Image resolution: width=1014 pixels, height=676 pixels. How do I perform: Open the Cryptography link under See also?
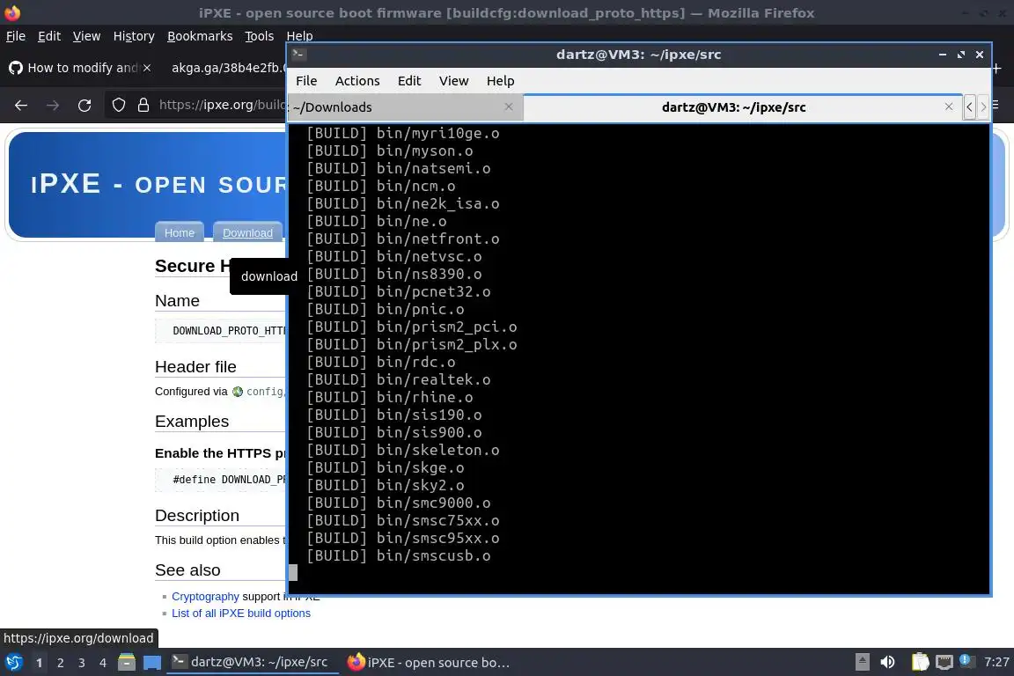pyautogui.click(x=205, y=597)
